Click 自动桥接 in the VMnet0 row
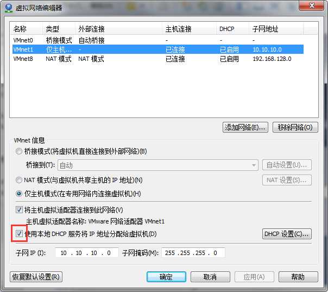Image resolution: width=328 pixels, height=292 pixels. tap(91, 40)
